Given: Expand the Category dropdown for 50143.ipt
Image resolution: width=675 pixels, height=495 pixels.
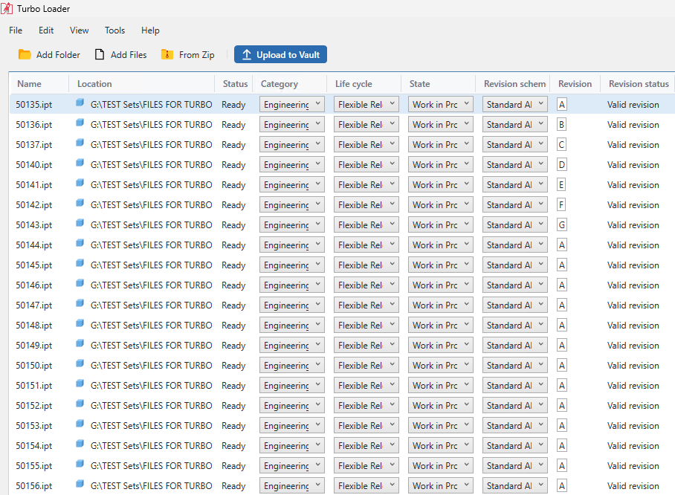Looking at the screenshot, I should pos(292,224).
